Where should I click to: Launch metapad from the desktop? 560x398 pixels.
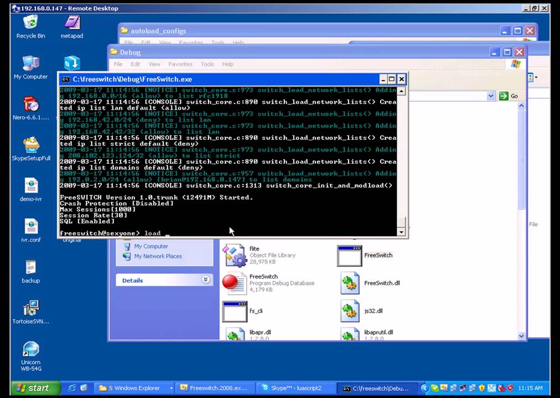point(72,27)
